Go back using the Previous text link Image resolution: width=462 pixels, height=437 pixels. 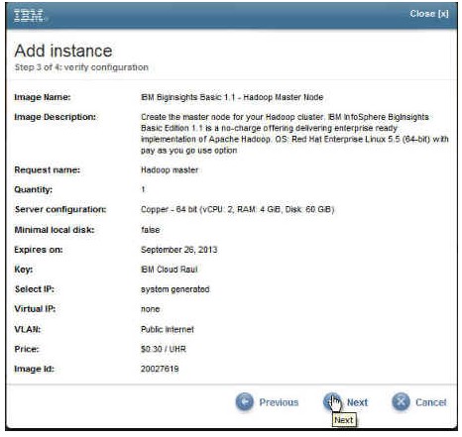pyautogui.click(x=279, y=402)
